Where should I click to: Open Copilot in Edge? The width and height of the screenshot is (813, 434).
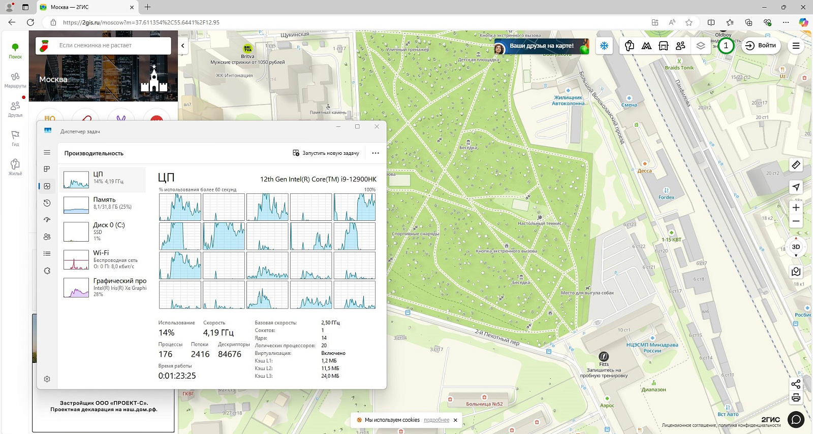803,22
